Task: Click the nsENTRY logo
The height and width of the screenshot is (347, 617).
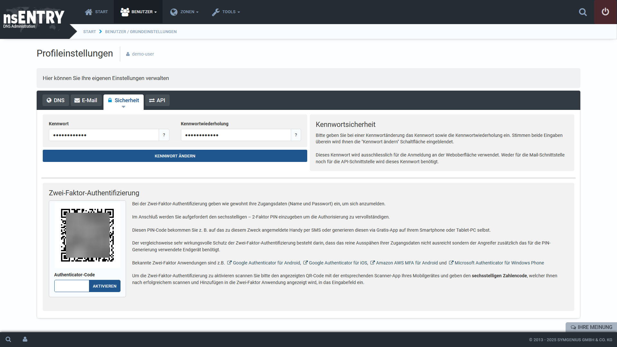Action: tap(34, 18)
